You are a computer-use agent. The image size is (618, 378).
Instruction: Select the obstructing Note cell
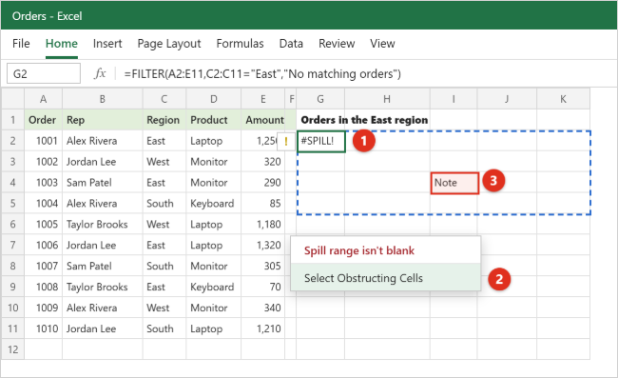[454, 183]
